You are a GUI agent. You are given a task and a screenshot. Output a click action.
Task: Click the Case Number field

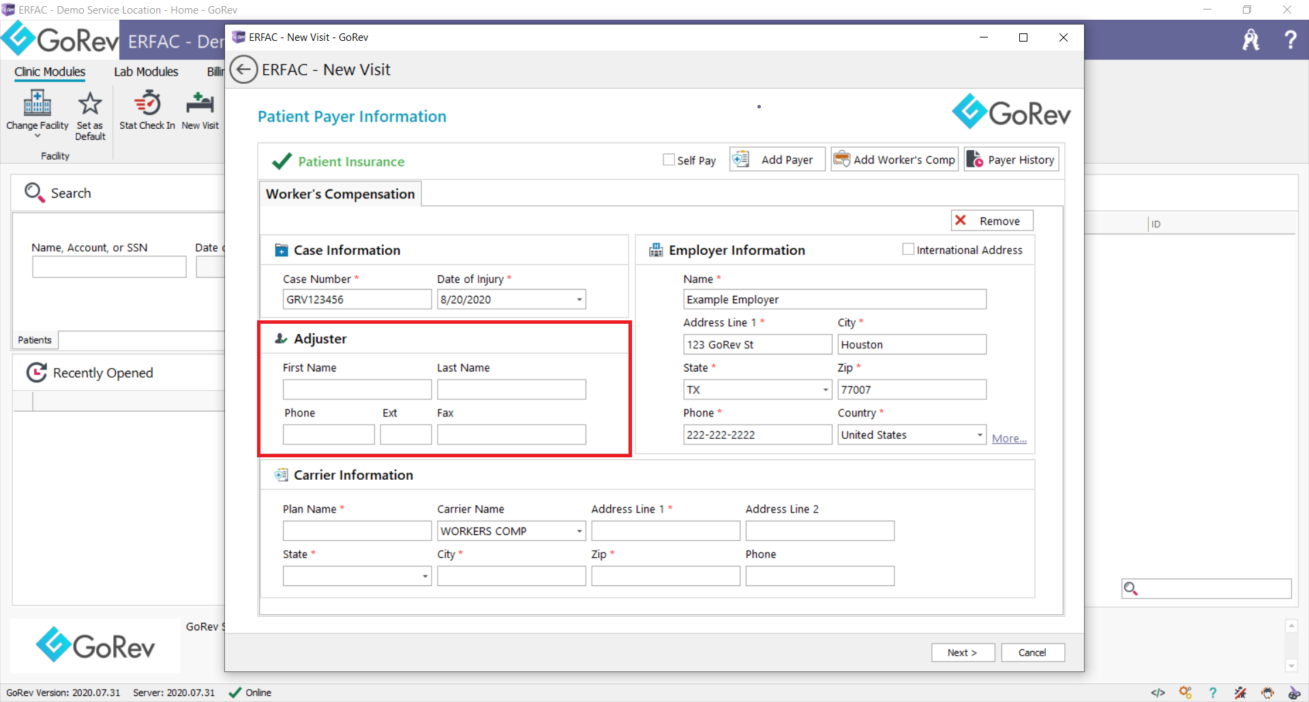[x=357, y=299]
